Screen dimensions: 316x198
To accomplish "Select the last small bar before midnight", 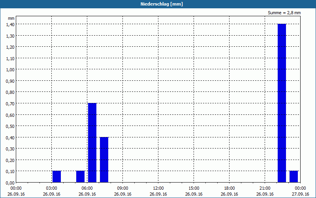I will pyautogui.click(x=293, y=177).
